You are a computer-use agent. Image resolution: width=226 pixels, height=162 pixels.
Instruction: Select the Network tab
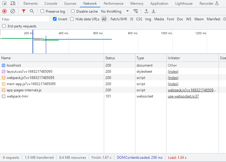(90, 4)
